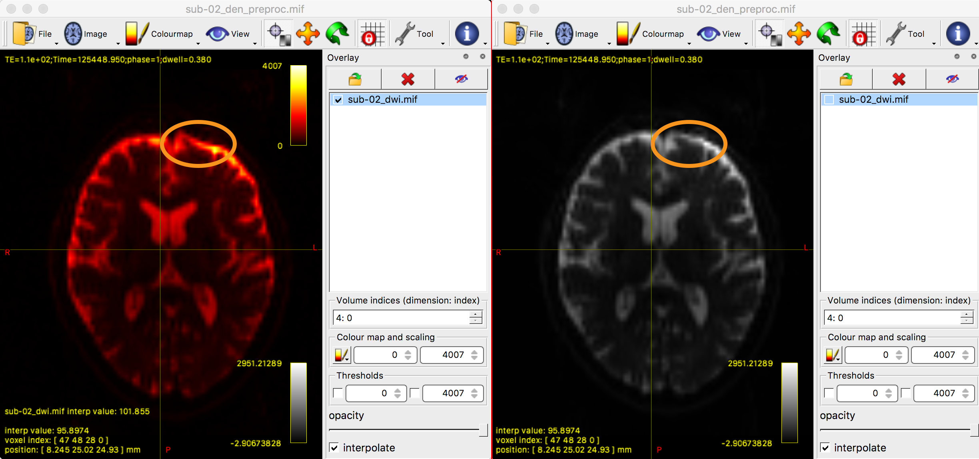Toggle interpolate checkbox in right panel
979x459 pixels.
[825, 448]
